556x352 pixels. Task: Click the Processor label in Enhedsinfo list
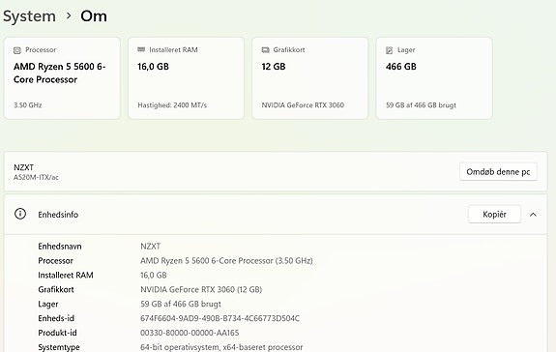(56, 261)
